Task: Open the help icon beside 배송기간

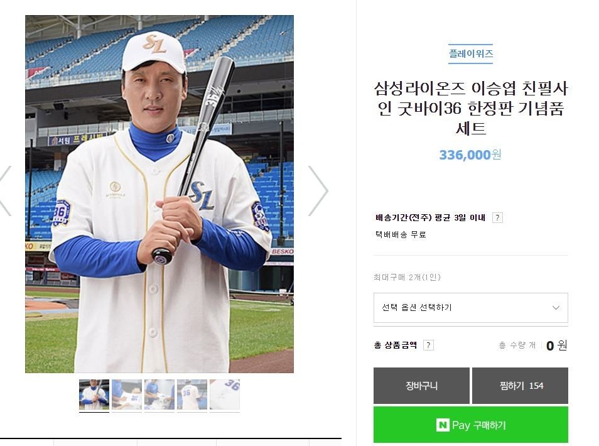Action: tap(497, 218)
